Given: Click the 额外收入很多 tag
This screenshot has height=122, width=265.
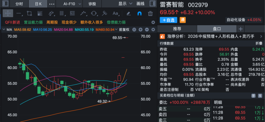Looking at the screenshot, I should pyautogui.click(x=92, y=22).
